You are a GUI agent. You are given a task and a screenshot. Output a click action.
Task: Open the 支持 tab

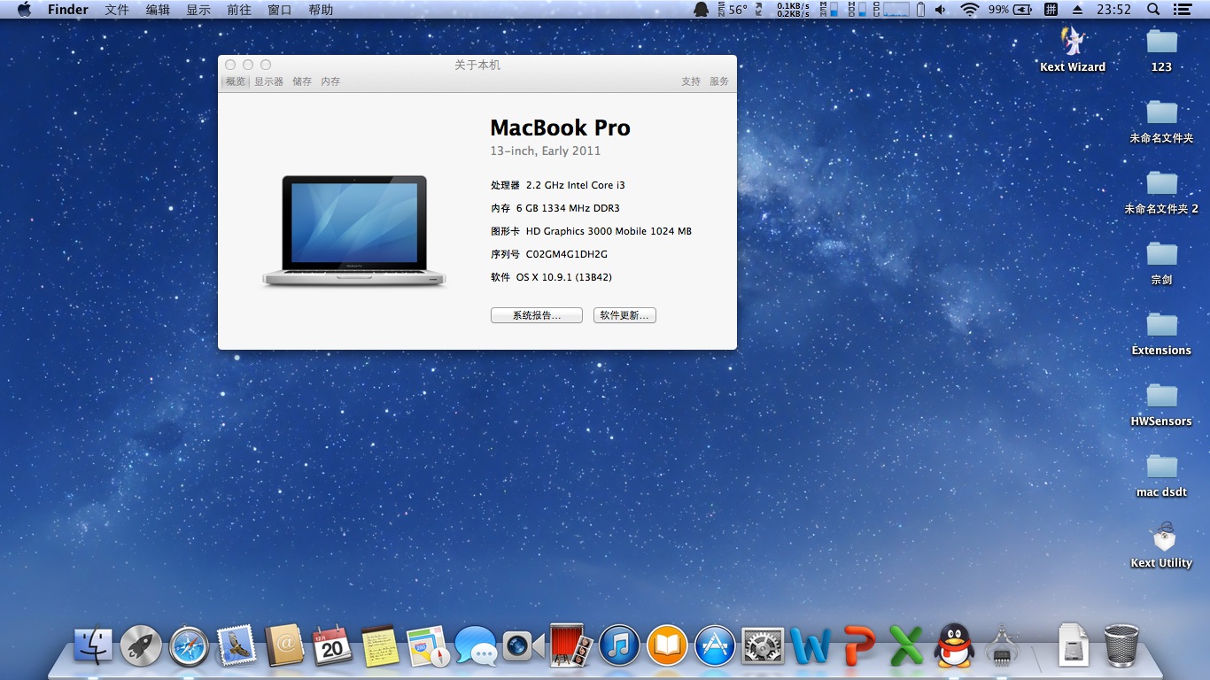pyautogui.click(x=691, y=81)
